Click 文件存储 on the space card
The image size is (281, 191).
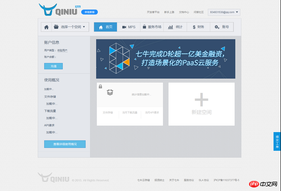point(108,112)
